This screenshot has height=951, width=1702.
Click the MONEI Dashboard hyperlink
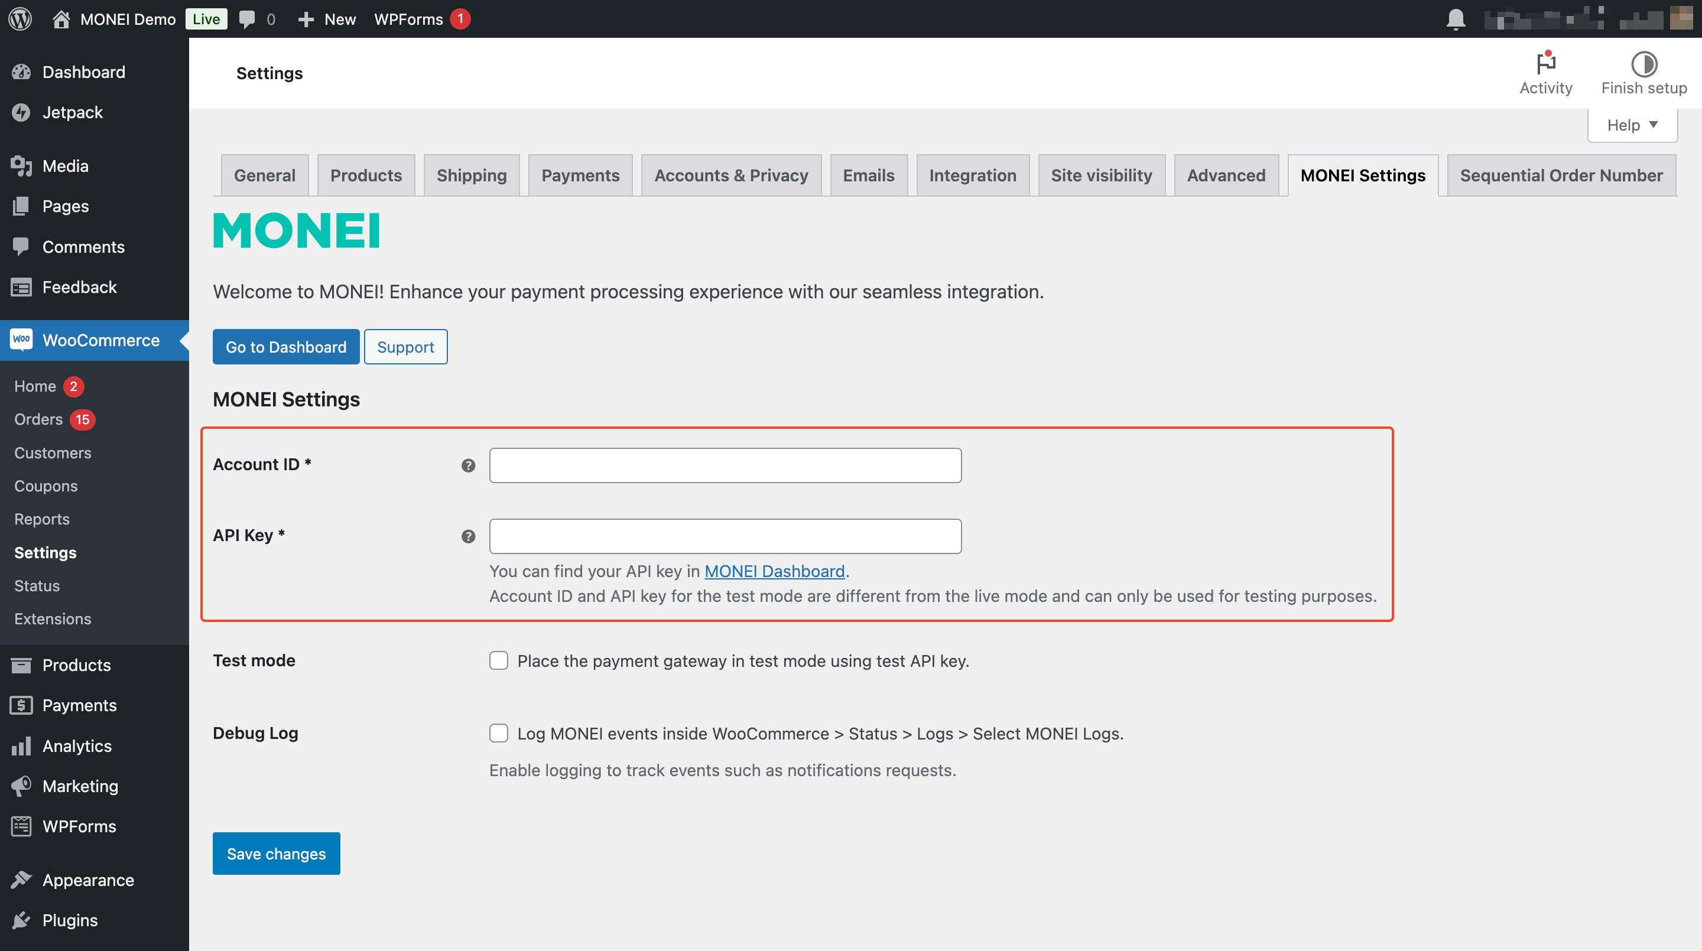(x=774, y=571)
